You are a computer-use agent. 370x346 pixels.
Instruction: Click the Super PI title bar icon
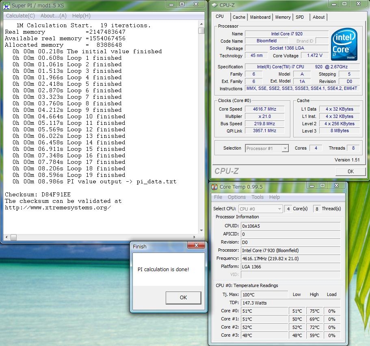click(x=6, y=5)
